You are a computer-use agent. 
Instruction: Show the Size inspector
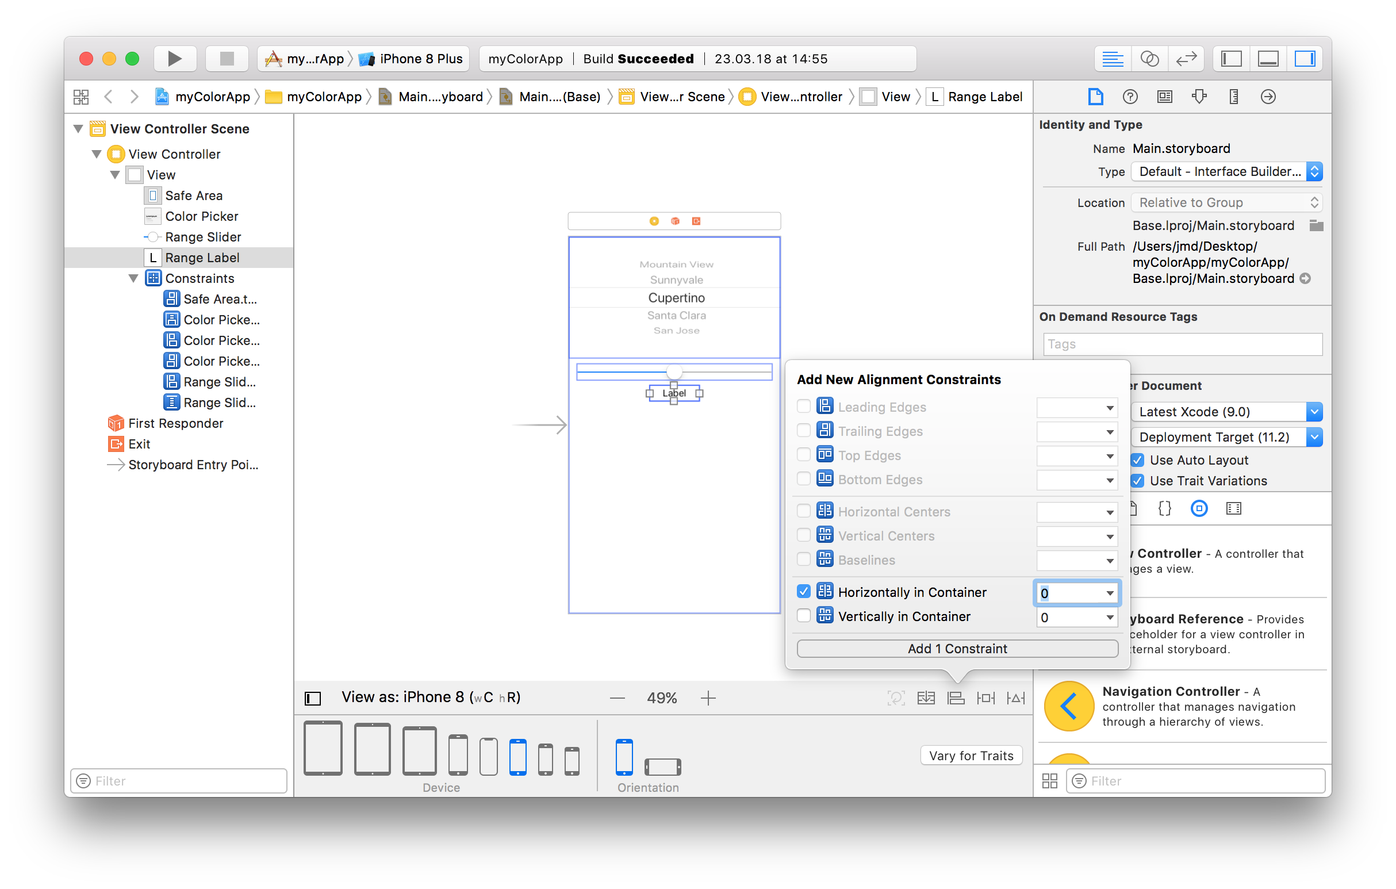click(1234, 97)
